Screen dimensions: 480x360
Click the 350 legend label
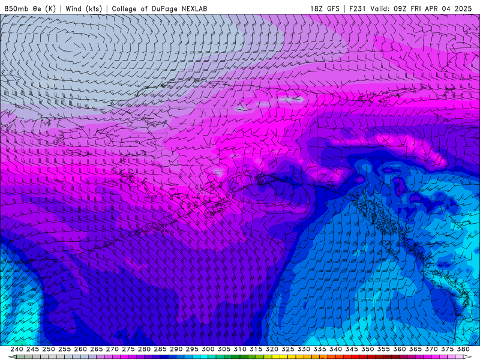point(367,349)
